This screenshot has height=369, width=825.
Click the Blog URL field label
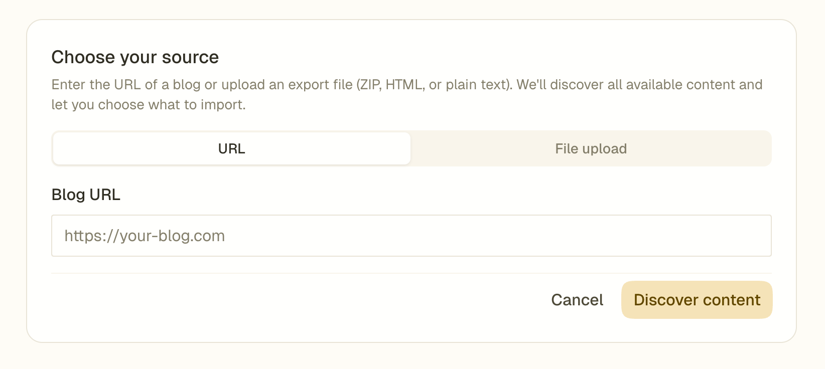tap(86, 195)
